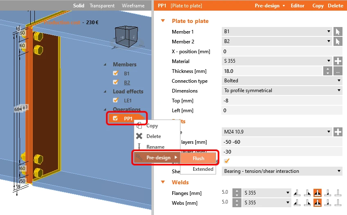Click pick-member cursor icon for Member 1

(338, 32)
